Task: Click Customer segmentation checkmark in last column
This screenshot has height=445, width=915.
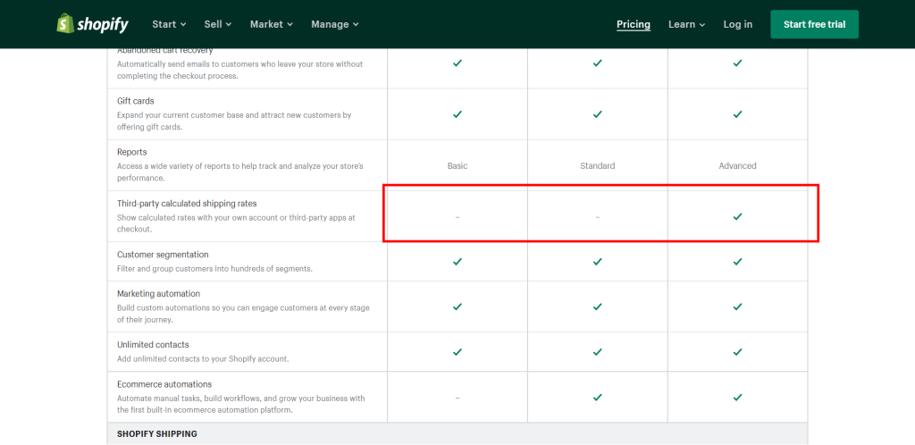Action: click(x=737, y=262)
